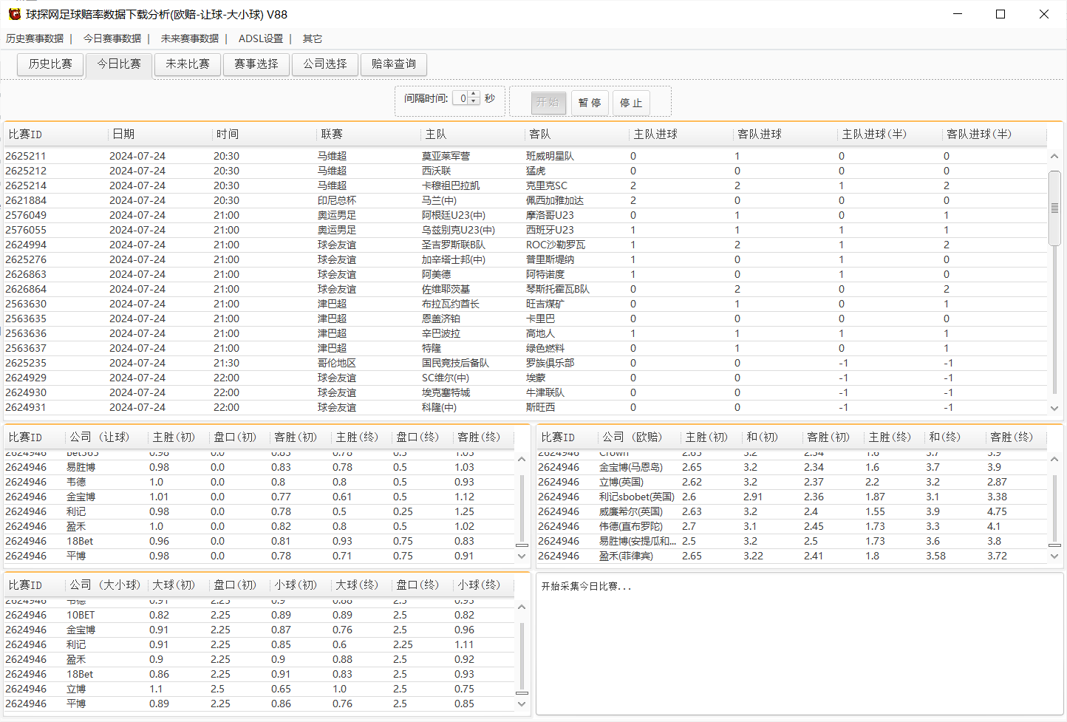Screen dimensions: 1067x722
Task: Switch to the 赛事选择 tab
Action: click(256, 64)
